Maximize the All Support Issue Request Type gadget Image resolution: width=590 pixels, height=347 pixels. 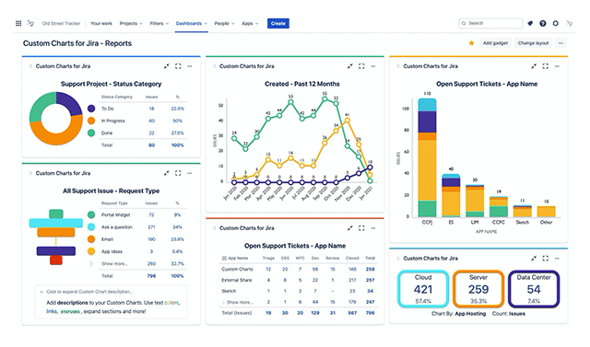pos(178,173)
